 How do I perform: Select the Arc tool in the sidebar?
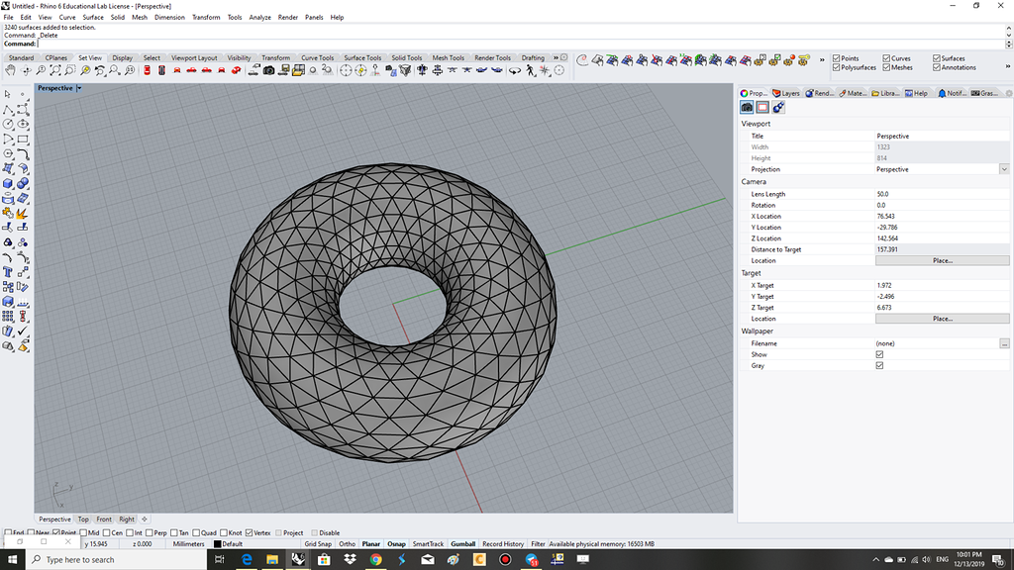(8, 140)
